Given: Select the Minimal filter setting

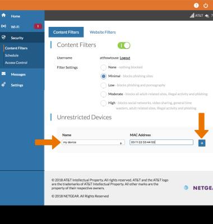Looking at the screenshot, I should pyautogui.click(x=103, y=76).
